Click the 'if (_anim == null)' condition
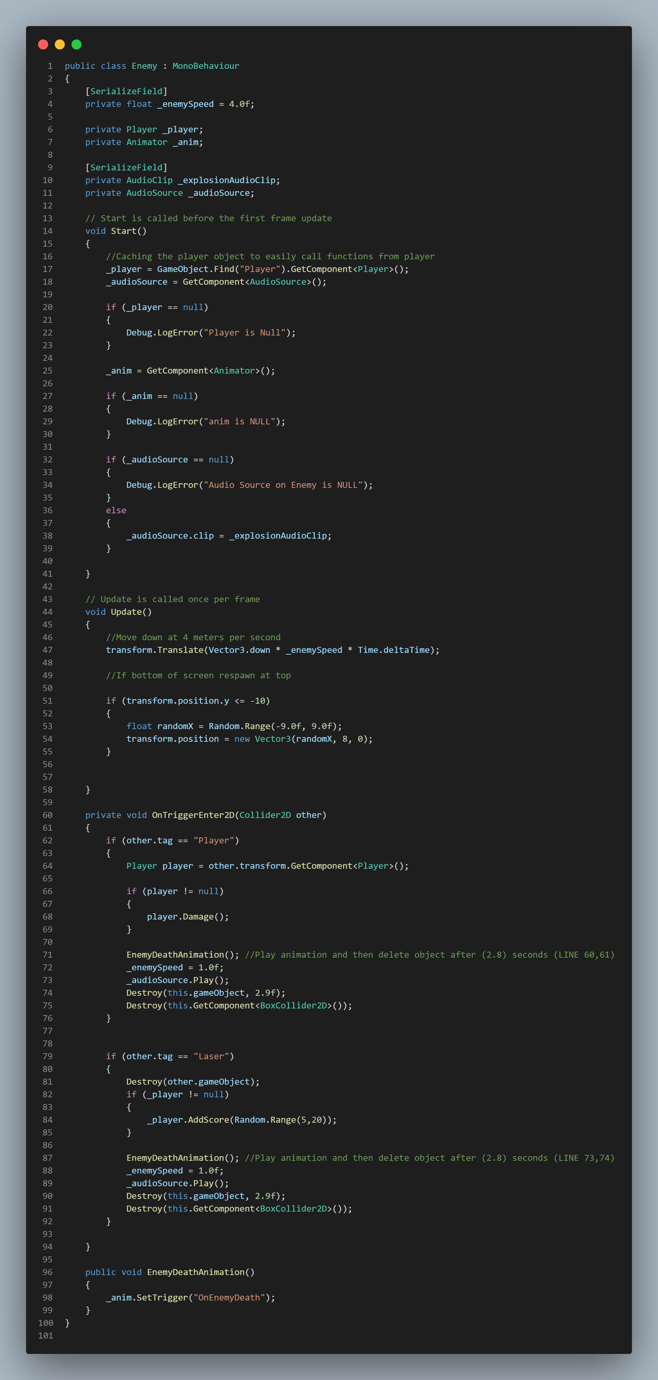Image resolution: width=658 pixels, height=1380 pixels. (x=152, y=396)
